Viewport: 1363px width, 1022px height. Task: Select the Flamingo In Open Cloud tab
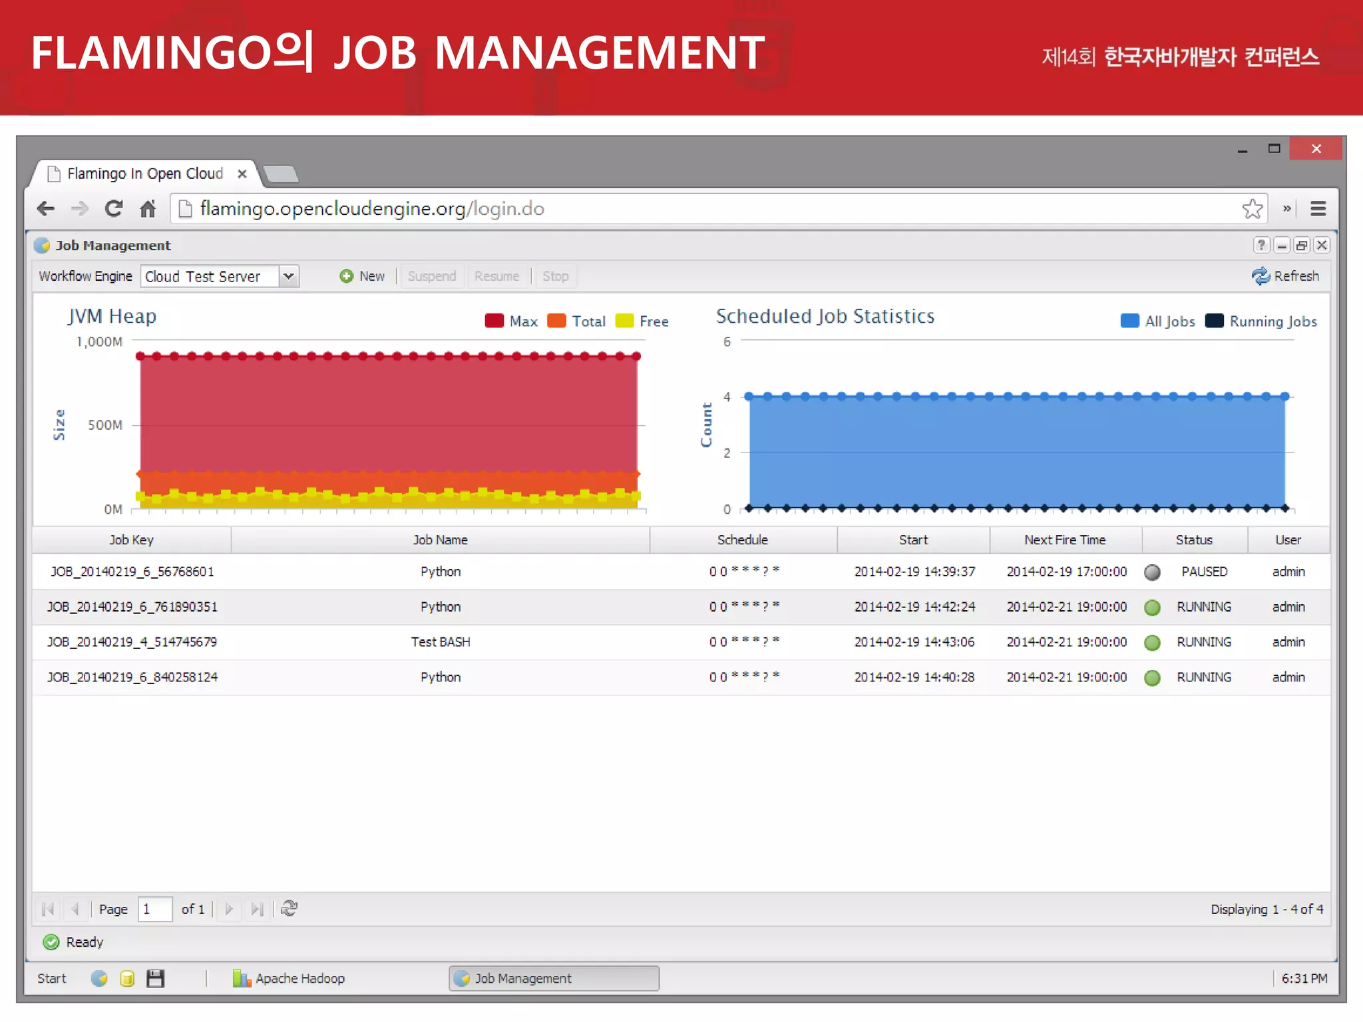click(x=145, y=174)
